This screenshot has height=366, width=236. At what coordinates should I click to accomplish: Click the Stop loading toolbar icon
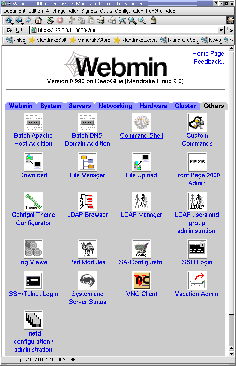click(60, 20)
